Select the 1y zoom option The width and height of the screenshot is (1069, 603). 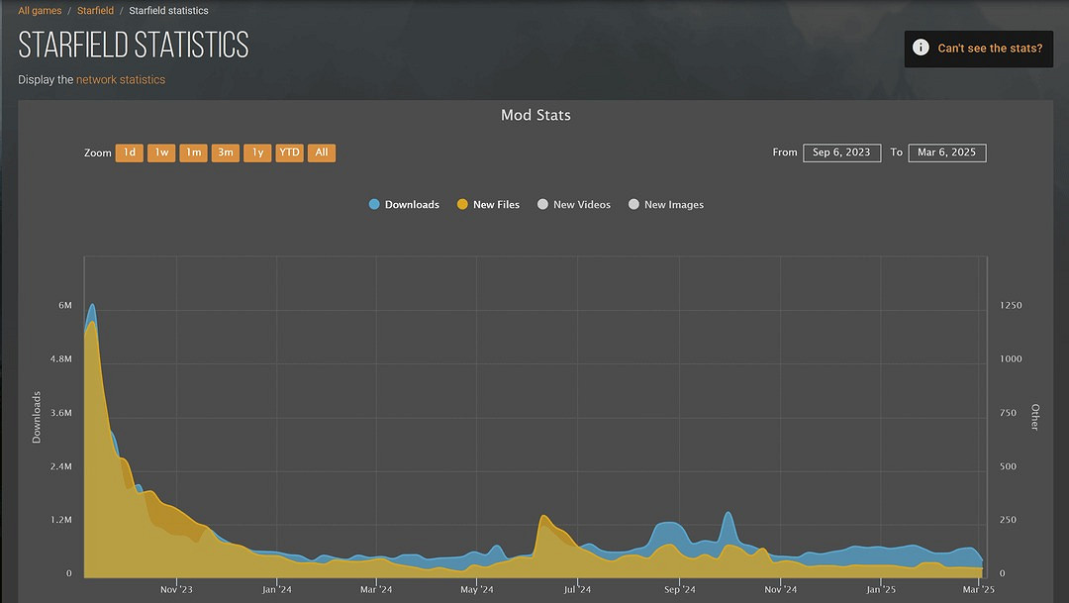click(x=257, y=152)
